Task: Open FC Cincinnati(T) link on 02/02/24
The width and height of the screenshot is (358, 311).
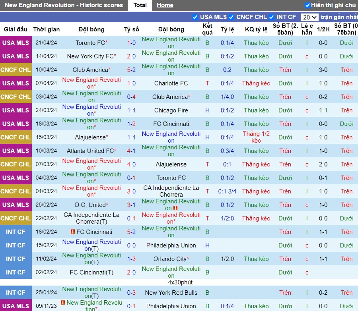Action: (91, 272)
